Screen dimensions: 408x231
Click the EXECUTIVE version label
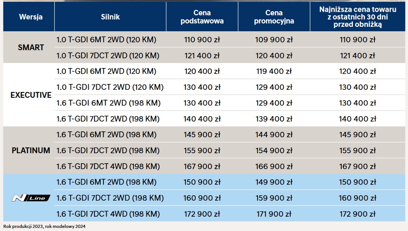(31, 95)
